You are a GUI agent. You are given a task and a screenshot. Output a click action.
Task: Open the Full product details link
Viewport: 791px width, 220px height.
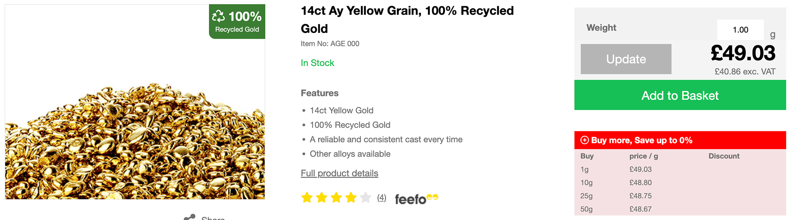tap(339, 173)
